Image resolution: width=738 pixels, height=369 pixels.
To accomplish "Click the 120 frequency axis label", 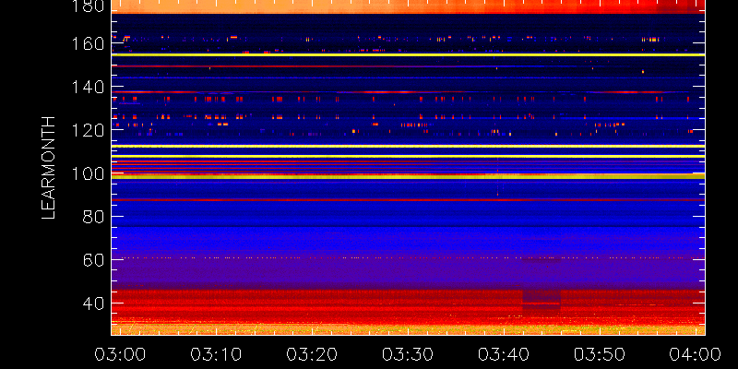I will click(x=89, y=130).
